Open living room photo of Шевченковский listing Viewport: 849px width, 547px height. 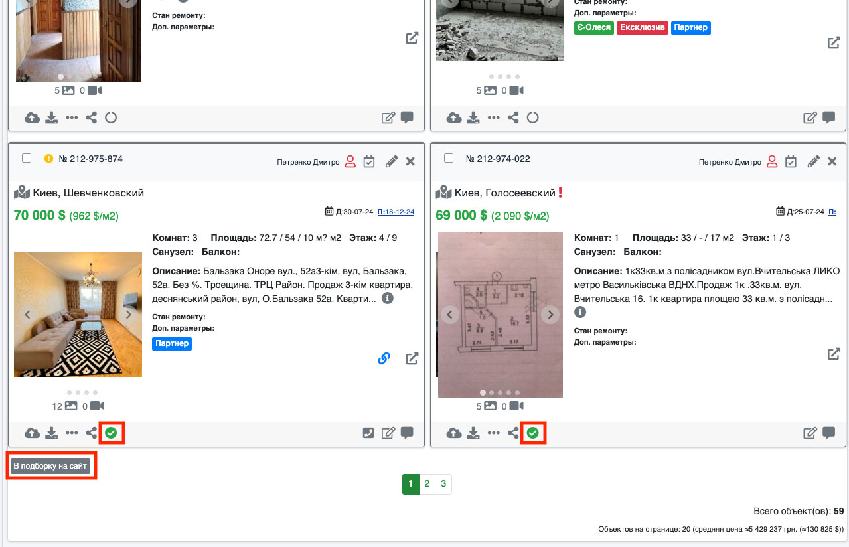78,315
